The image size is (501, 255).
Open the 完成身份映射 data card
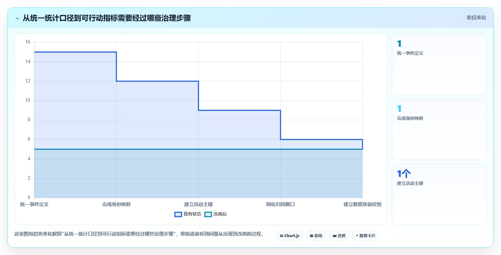coord(439,129)
